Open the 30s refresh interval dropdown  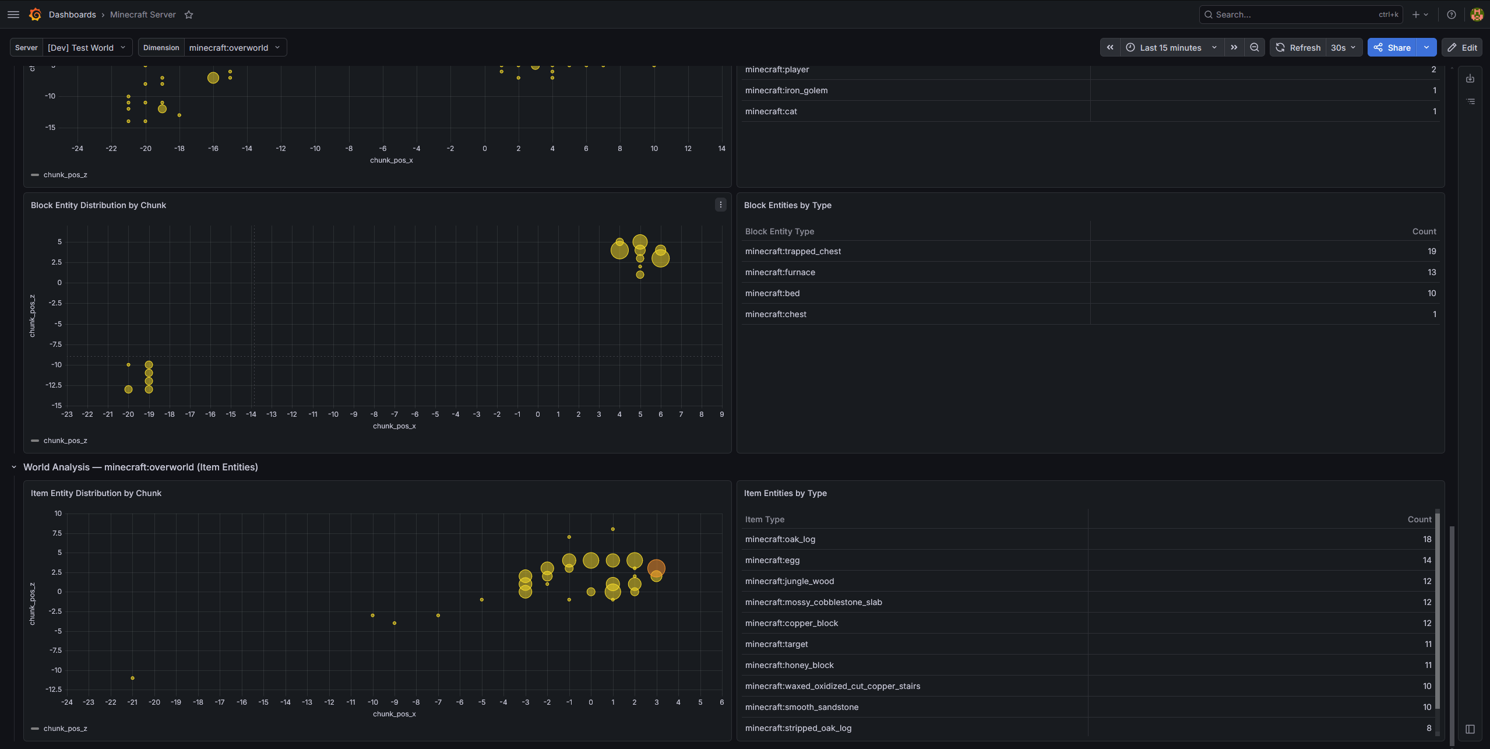pyautogui.click(x=1344, y=47)
